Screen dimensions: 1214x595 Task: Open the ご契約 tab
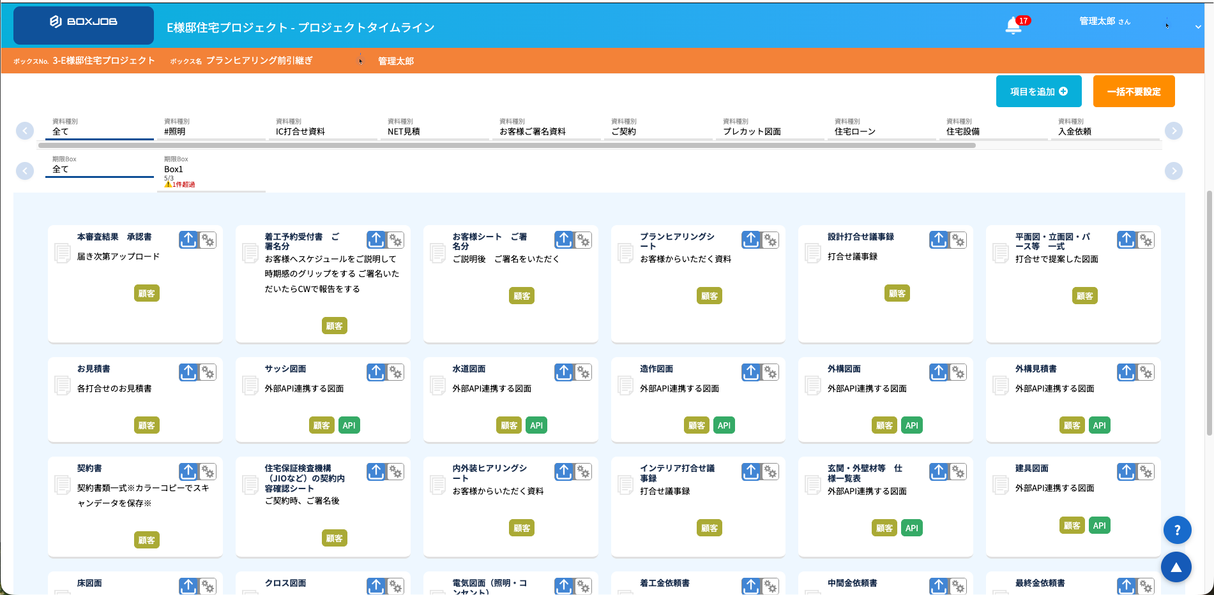[658, 128]
